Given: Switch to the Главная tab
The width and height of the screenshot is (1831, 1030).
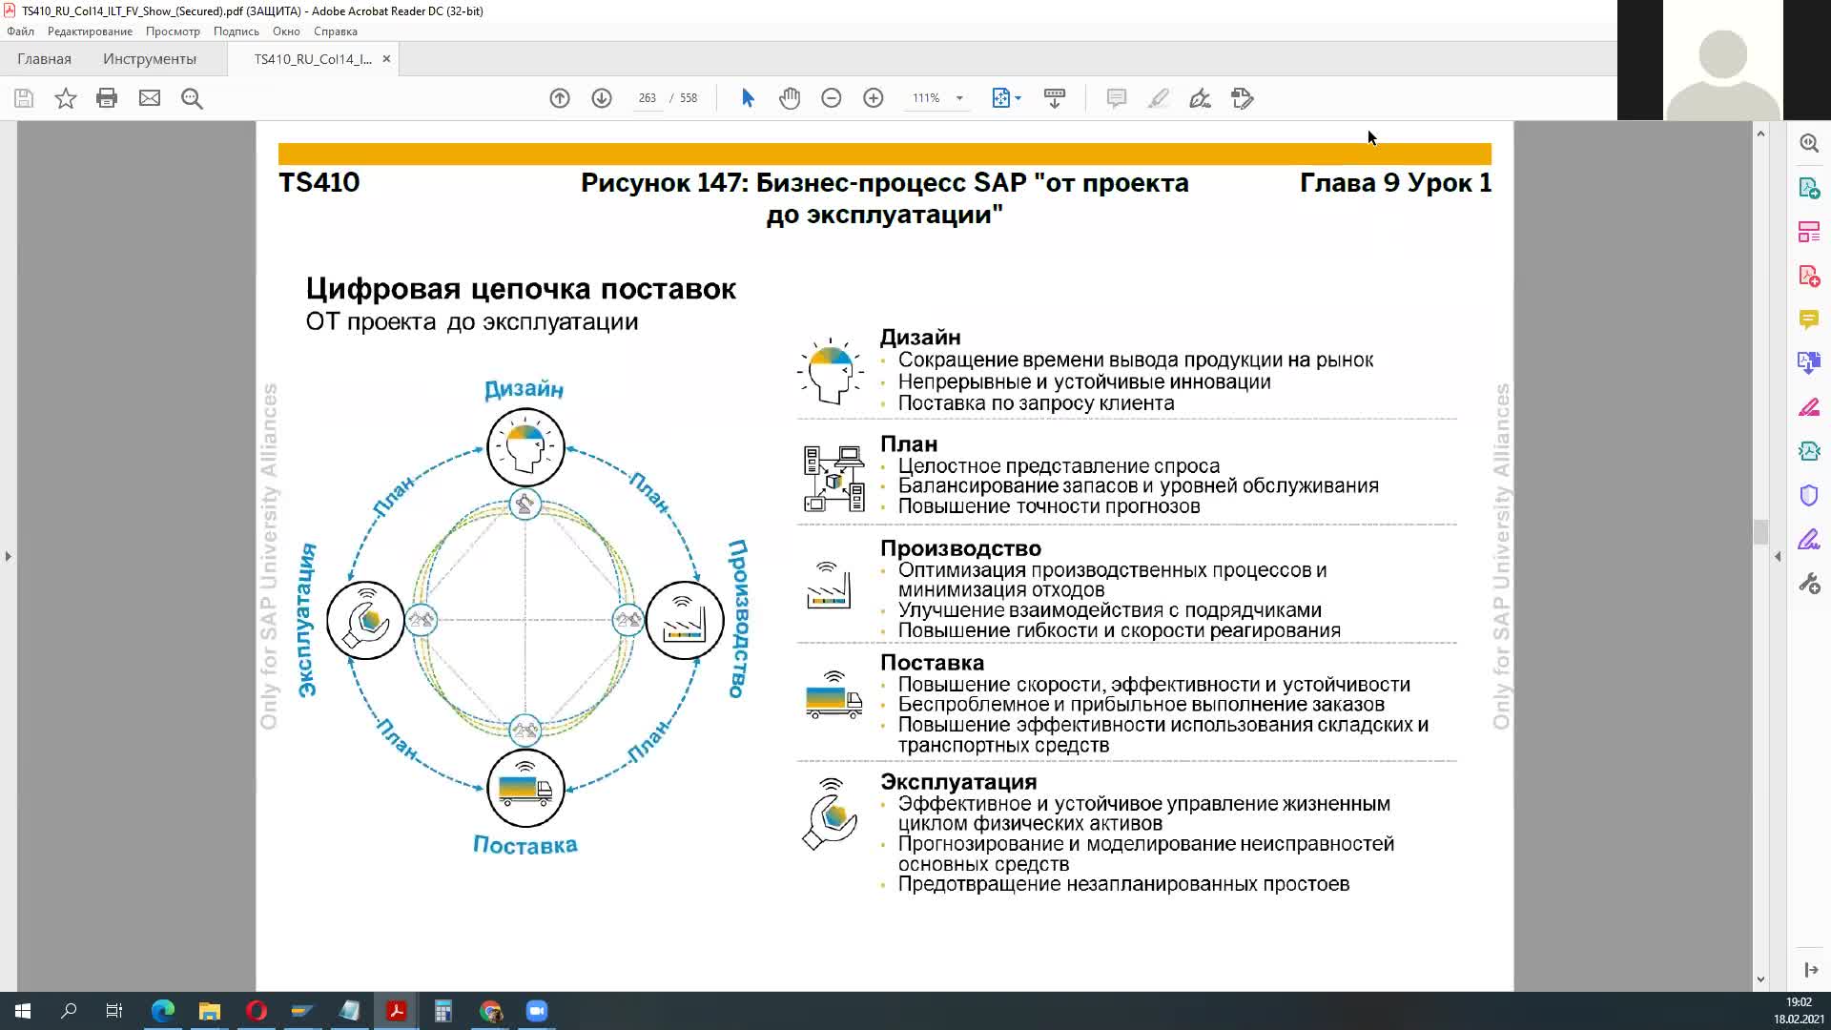Looking at the screenshot, I should [44, 59].
